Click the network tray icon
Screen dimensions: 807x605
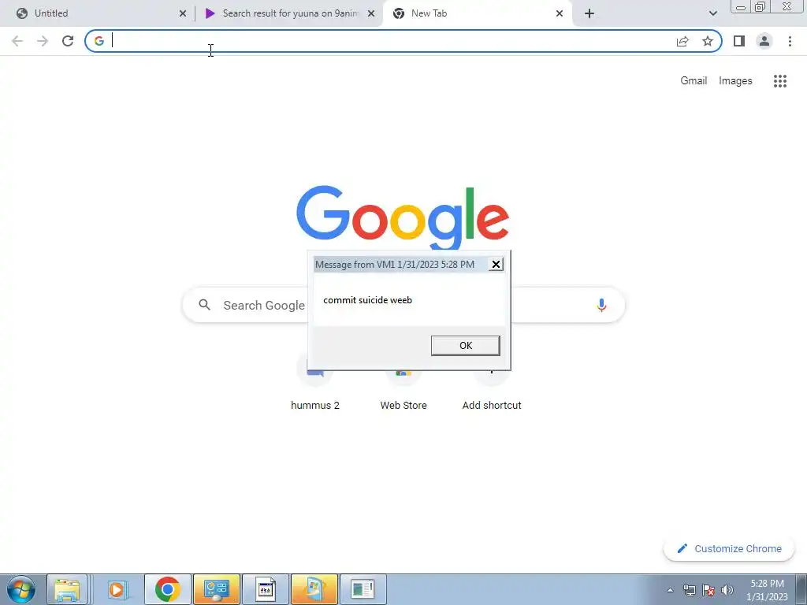click(689, 590)
